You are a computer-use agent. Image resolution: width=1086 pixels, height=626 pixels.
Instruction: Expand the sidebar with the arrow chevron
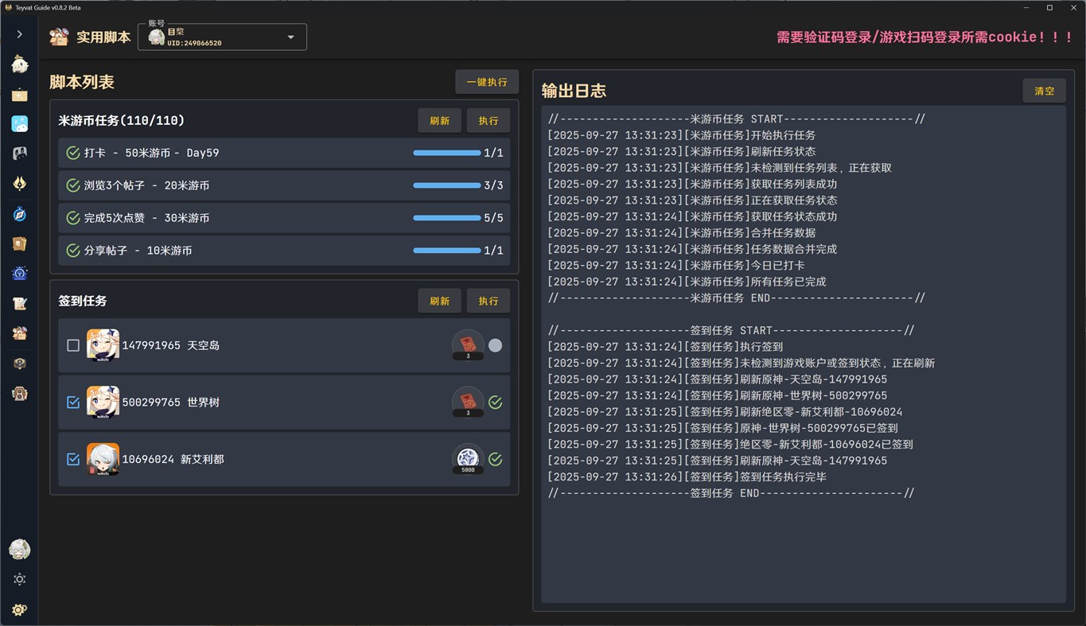19,33
